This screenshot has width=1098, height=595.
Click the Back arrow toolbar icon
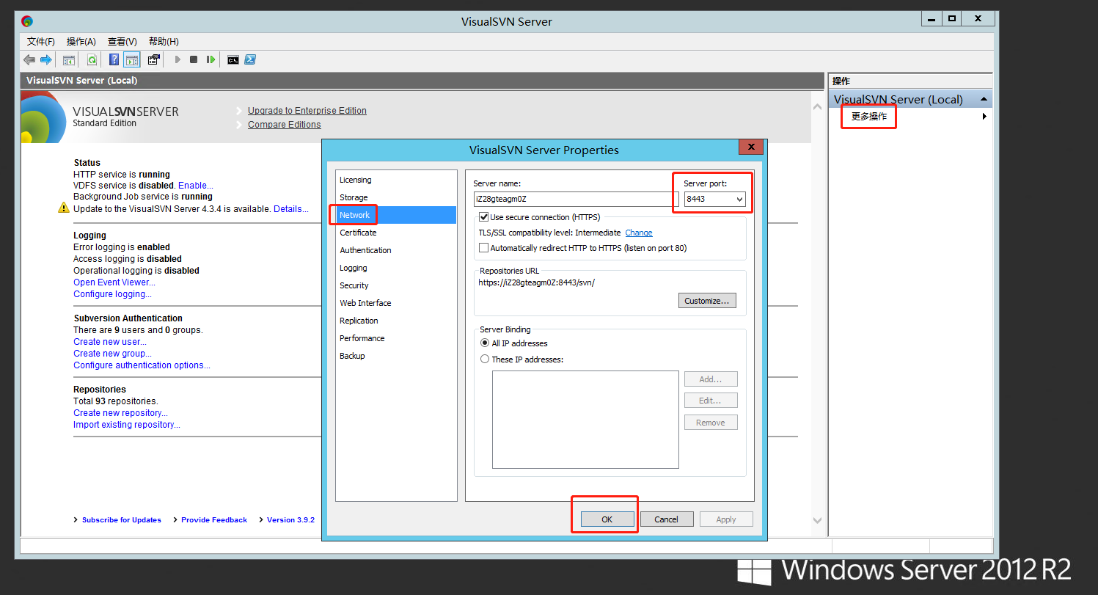29,59
